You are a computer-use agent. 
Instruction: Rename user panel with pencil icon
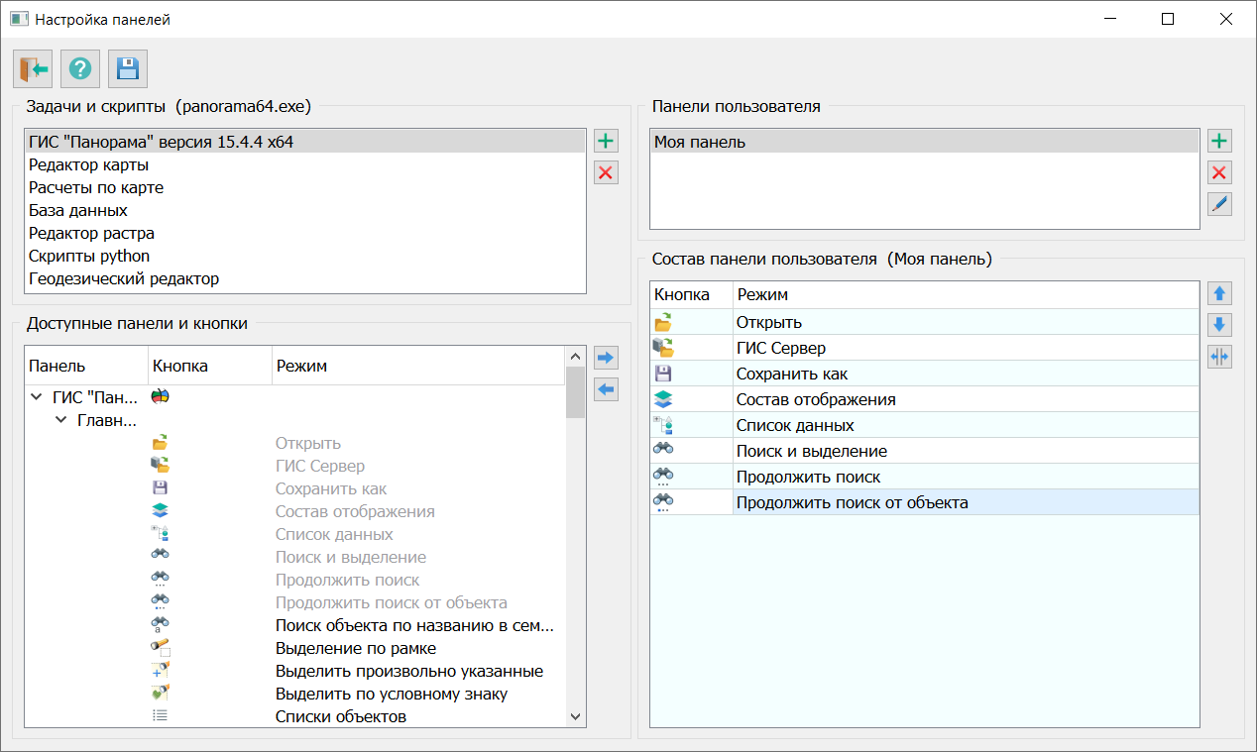(1219, 205)
